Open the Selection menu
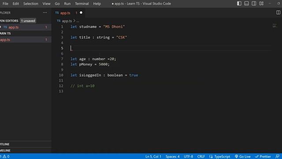Viewport: 282px width, 159px height. pyautogui.click(x=30, y=4)
